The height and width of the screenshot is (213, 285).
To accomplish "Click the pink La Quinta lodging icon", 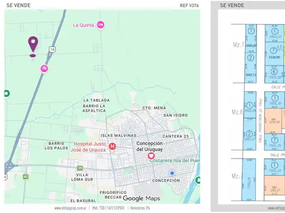I will (x=100, y=25).
